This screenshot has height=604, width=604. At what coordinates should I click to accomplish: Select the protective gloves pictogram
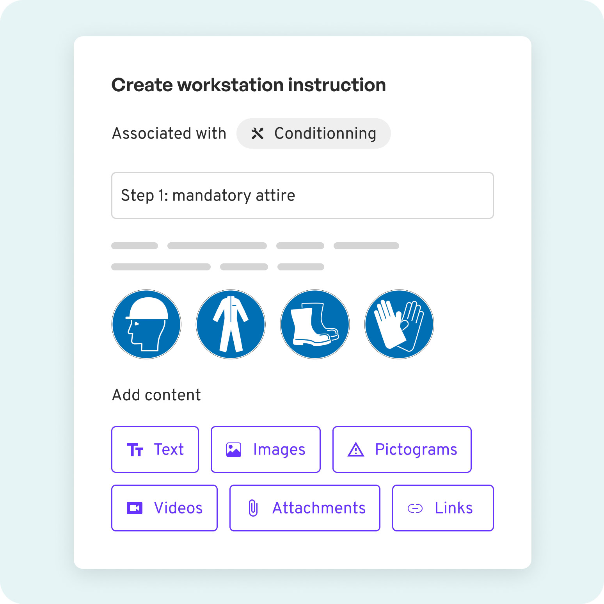click(x=399, y=324)
